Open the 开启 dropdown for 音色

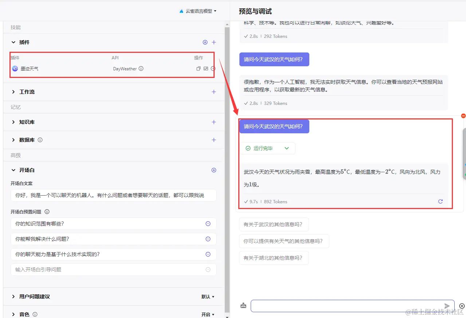coord(208,314)
